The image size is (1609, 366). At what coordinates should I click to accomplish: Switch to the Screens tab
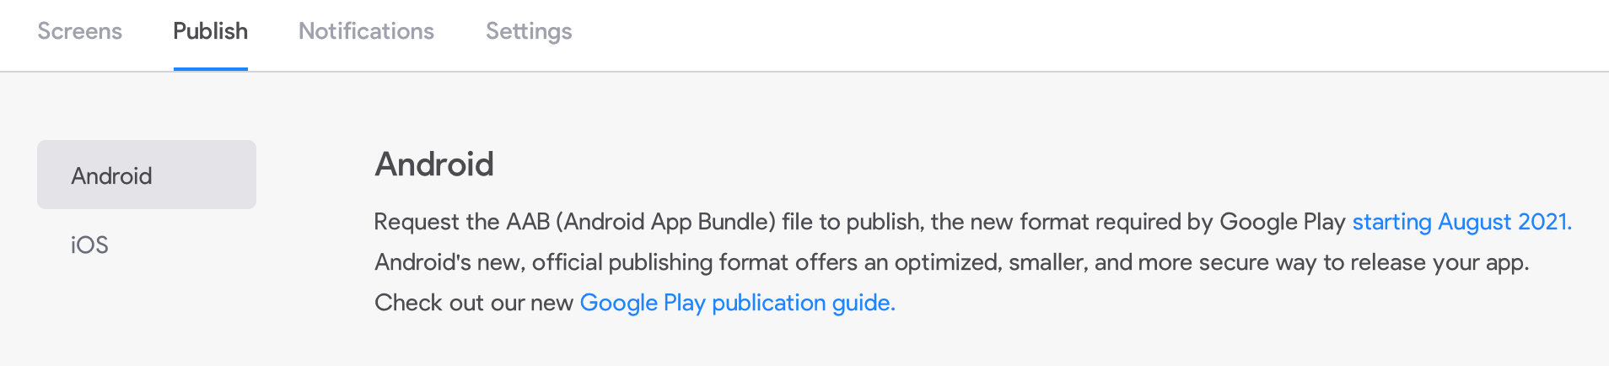click(80, 31)
